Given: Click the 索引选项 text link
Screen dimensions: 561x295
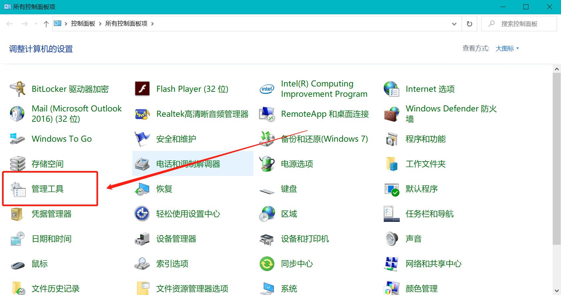Looking at the screenshot, I should click(x=172, y=264).
